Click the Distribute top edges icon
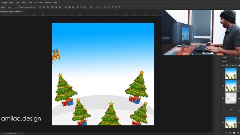 [66, 7]
